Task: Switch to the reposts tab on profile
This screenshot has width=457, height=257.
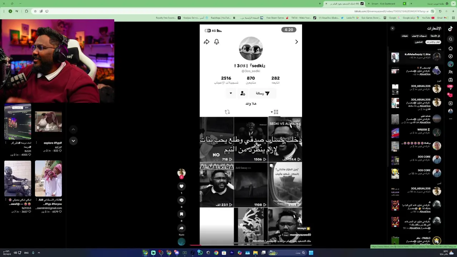Action: (227, 112)
